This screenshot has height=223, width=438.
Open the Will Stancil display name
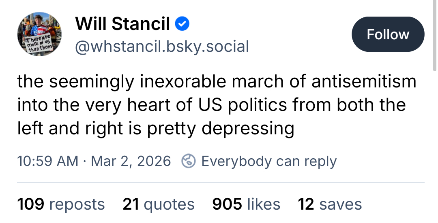pyautogui.click(x=122, y=24)
